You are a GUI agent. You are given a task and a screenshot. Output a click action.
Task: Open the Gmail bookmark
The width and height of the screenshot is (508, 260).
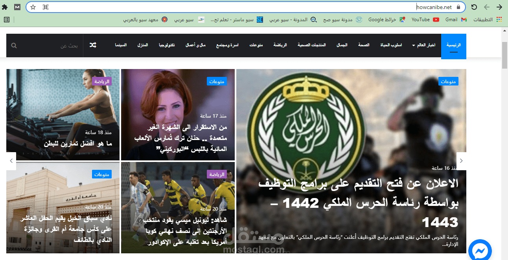tap(456, 19)
